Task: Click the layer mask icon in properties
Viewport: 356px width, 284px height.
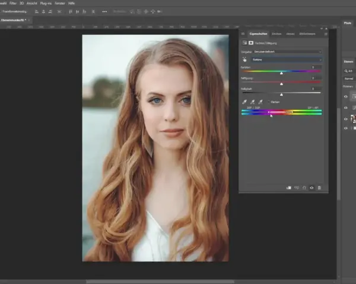Action: pyautogui.click(x=251, y=43)
